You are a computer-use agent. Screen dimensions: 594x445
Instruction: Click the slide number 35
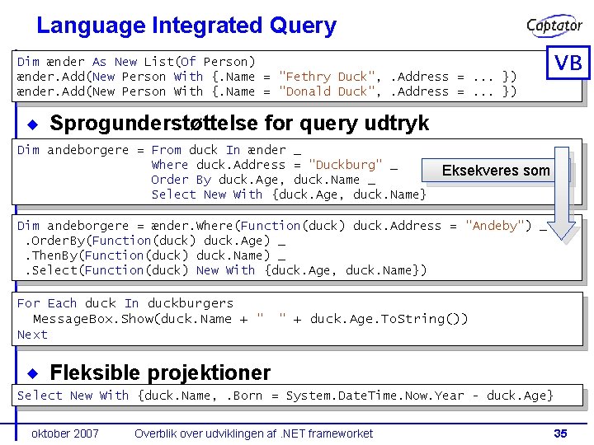pos(560,433)
